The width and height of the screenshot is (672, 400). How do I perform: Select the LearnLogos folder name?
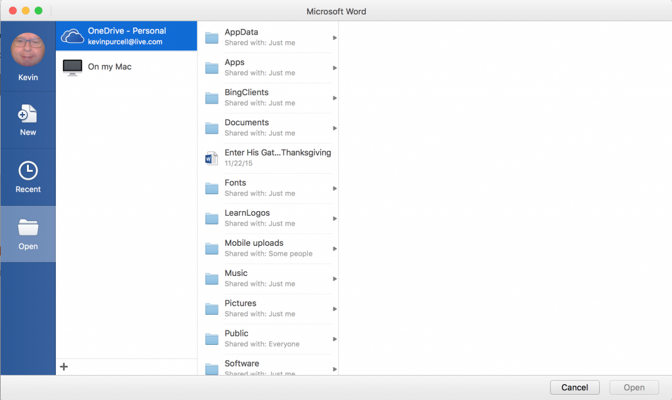[247, 213]
